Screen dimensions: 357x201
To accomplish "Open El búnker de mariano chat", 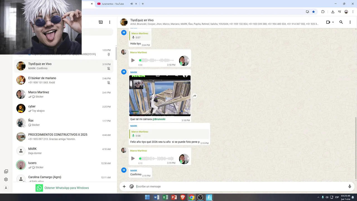I will [x=64, y=80].
